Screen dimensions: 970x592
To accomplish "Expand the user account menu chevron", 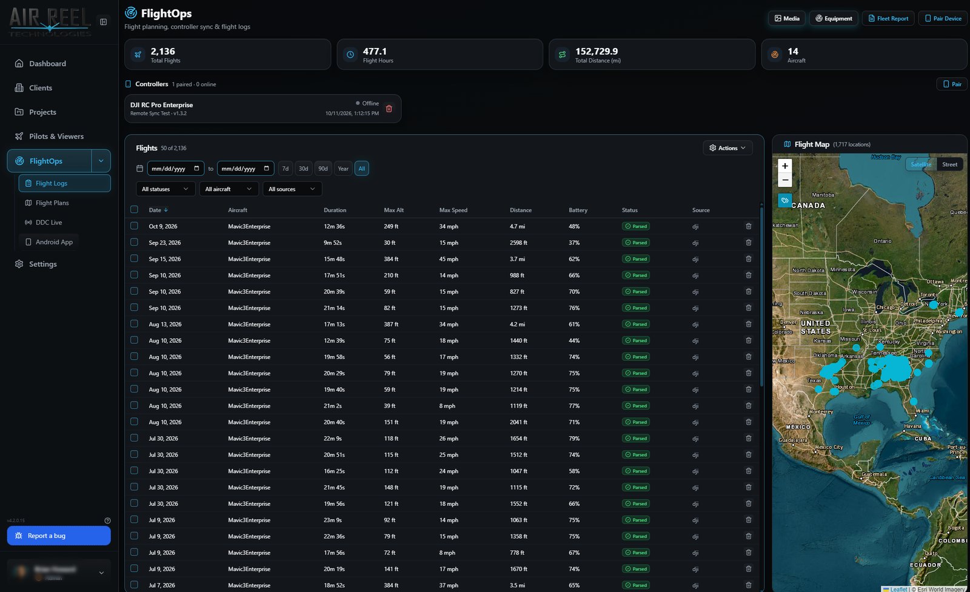I will [x=101, y=573].
